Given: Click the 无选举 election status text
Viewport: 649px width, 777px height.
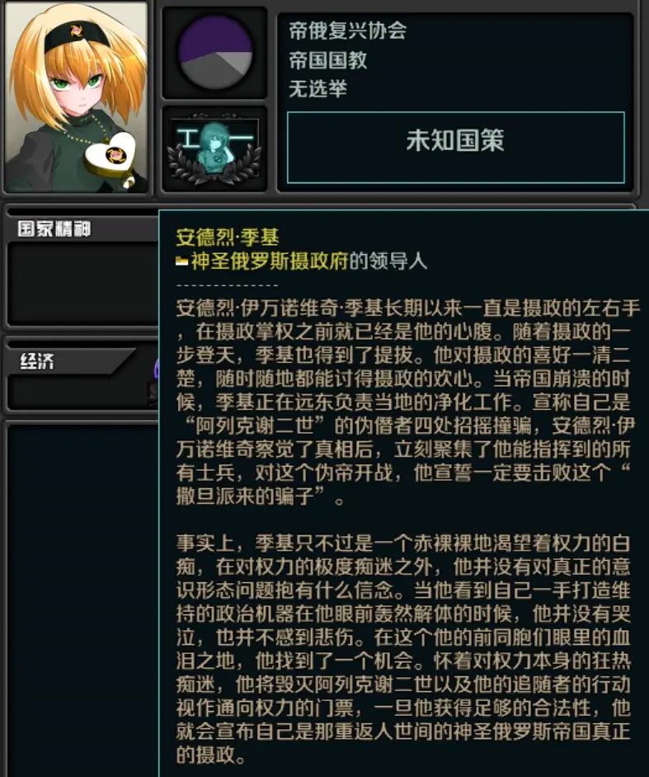Looking at the screenshot, I should pyautogui.click(x=317, y=89).
